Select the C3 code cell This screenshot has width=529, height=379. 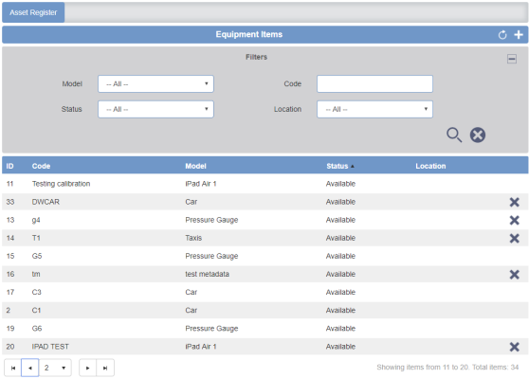pos(36,292)
